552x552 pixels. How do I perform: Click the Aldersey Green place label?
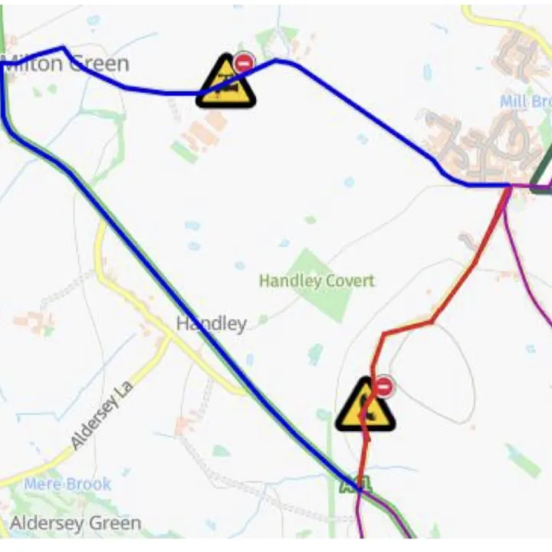[x=76, y=523]
